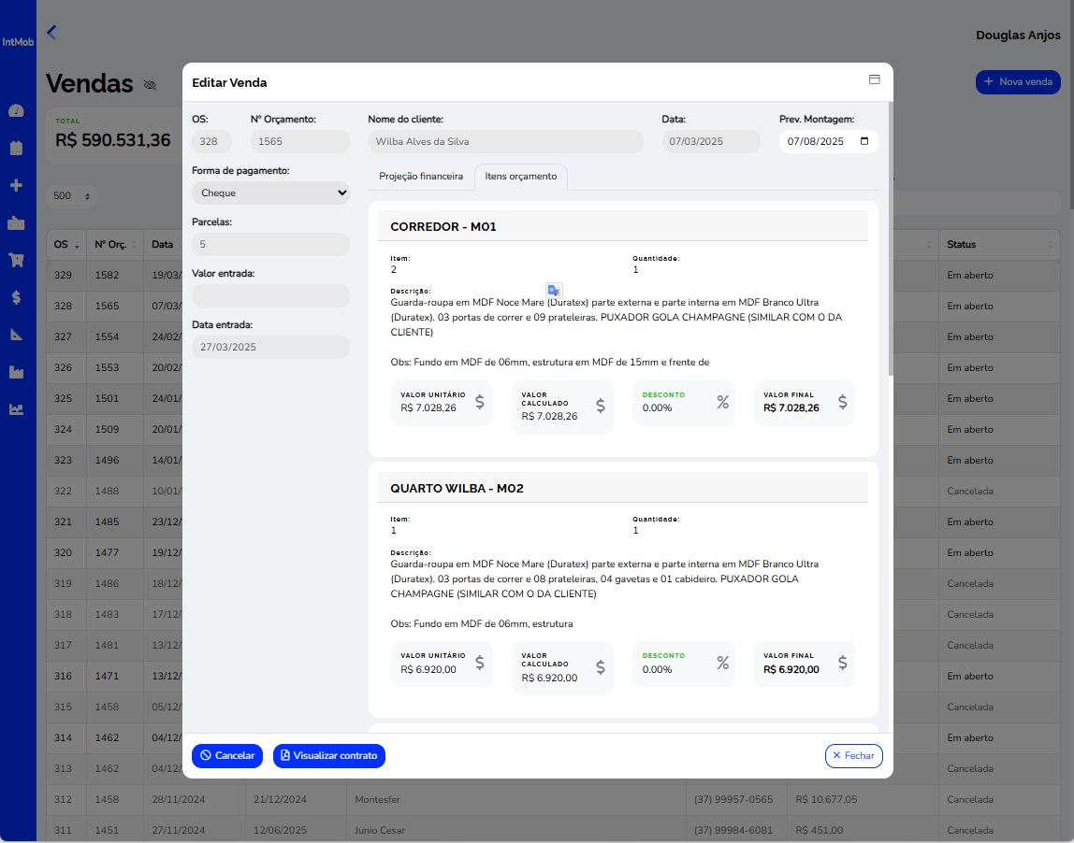Open the line chart icon in sidebar
The image size is (1074, 843).
coord(16,409)
